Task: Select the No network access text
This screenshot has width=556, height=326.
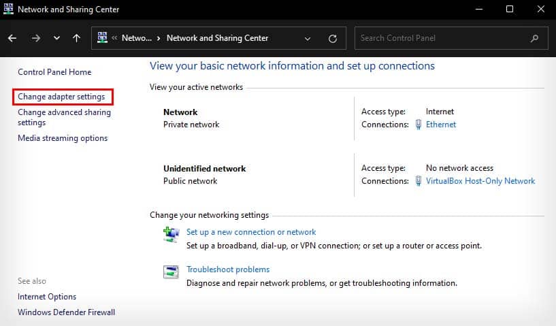Action: click(459, 168)
